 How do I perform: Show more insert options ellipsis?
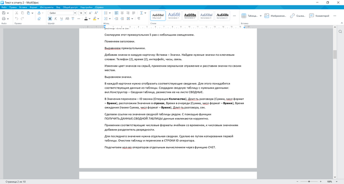[x=335, y=16]
